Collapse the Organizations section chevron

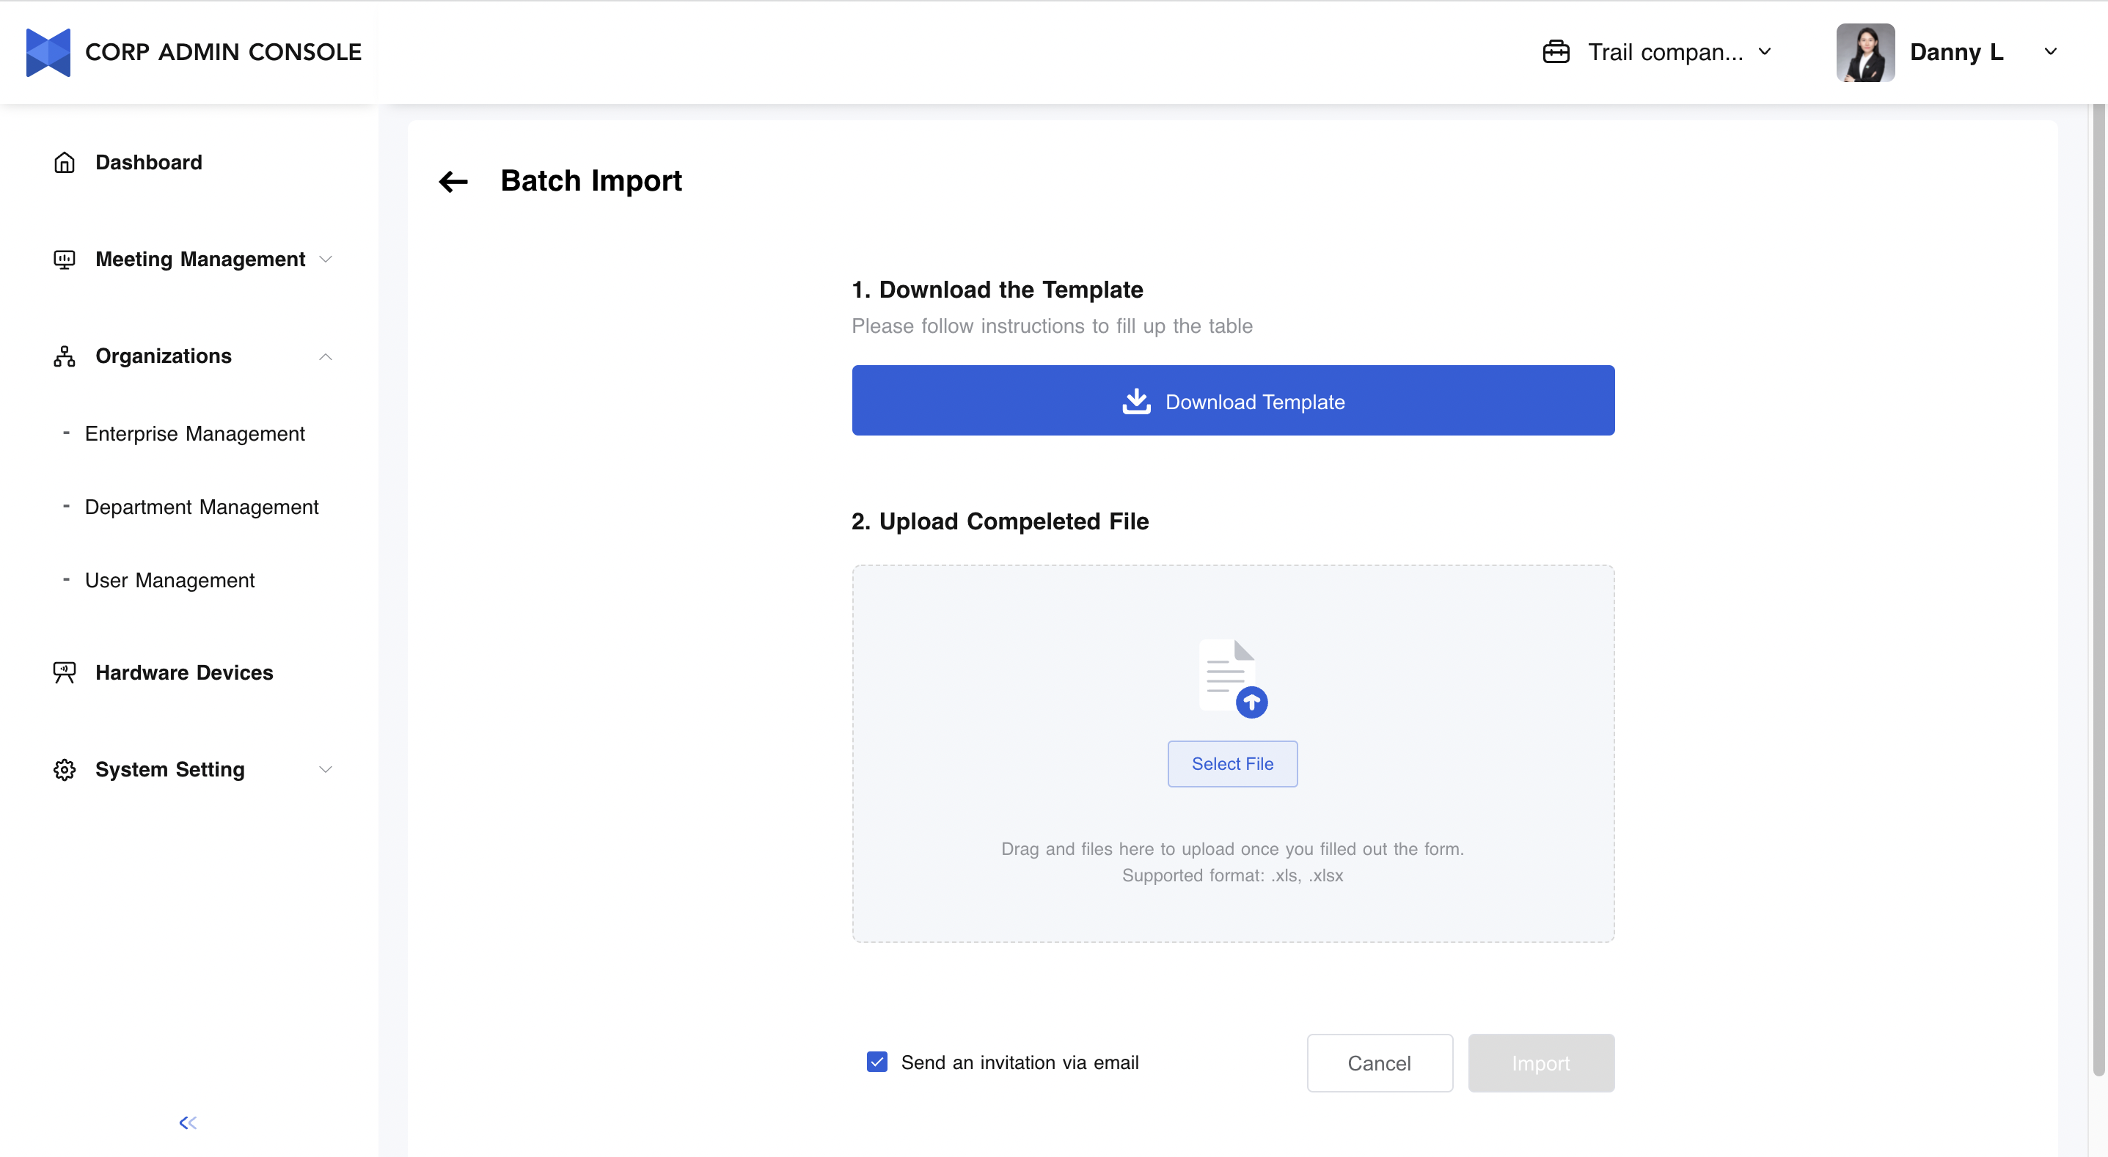click(326, 356)
